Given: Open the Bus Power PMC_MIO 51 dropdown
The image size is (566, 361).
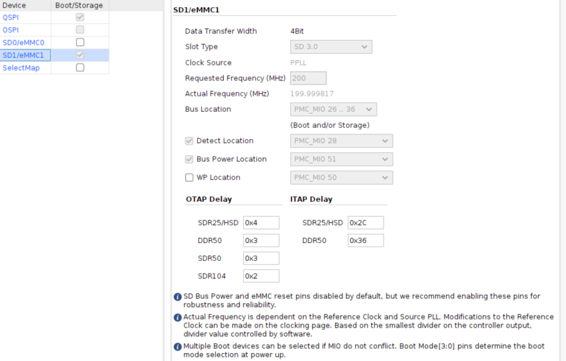Looking at the screenshot, I should click(x=342, y=160).
